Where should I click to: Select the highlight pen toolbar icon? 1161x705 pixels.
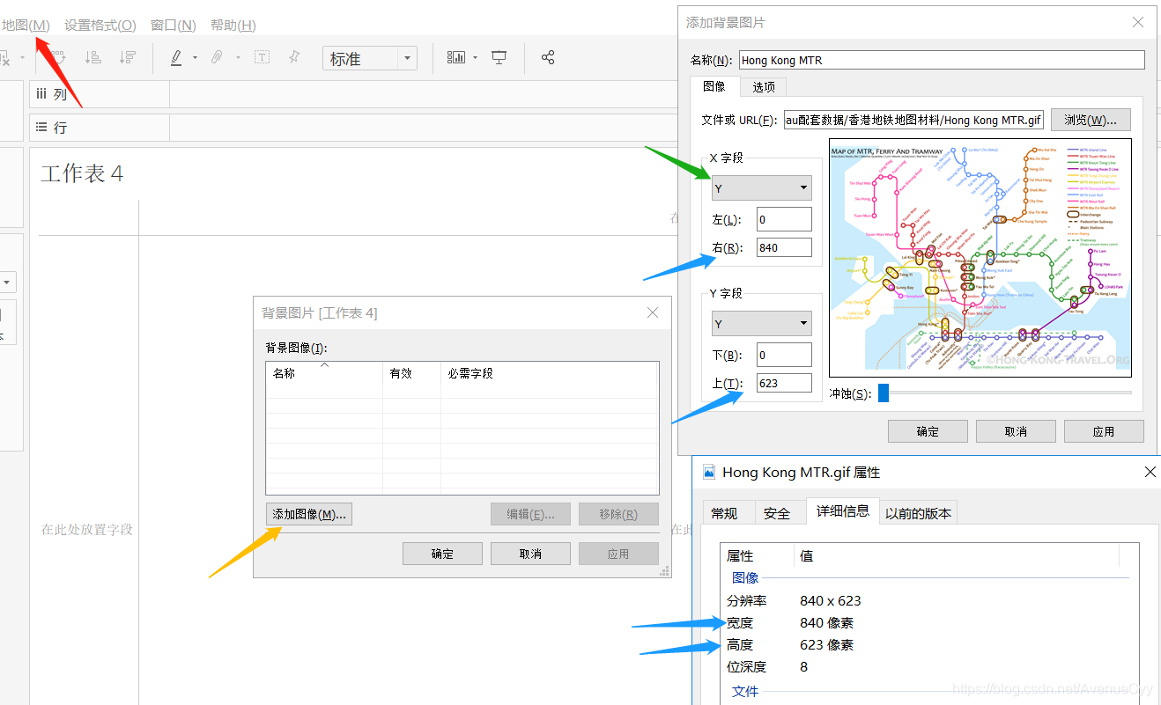tap(175, 57)
